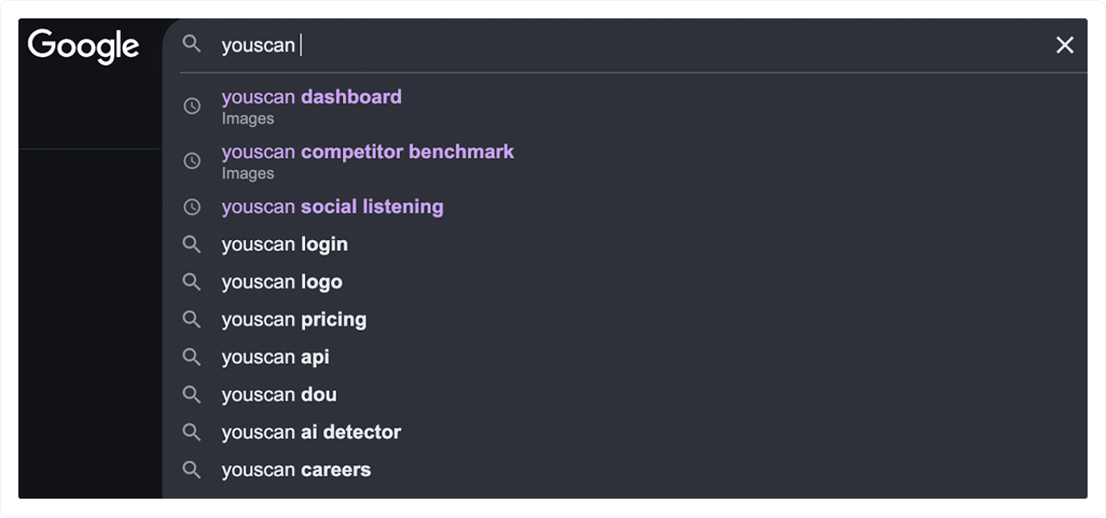
Task: Choose the youscan pricing suggestion
Action: coord(294,319)
